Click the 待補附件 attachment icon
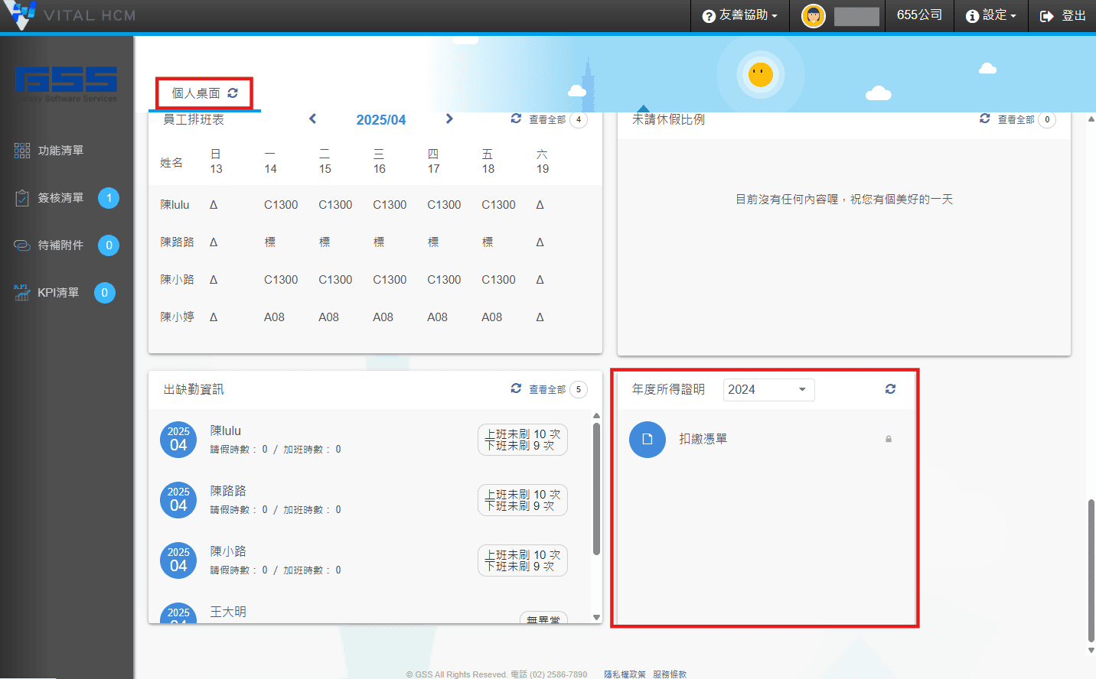The height and width of the screenshot is (679, 1096). pyautogui.click(x=22, y=245)
